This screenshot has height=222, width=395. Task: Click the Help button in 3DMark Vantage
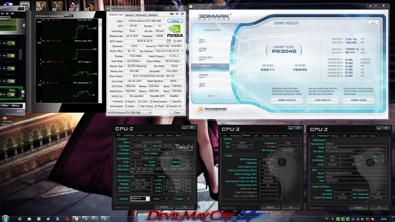(373, 23)
